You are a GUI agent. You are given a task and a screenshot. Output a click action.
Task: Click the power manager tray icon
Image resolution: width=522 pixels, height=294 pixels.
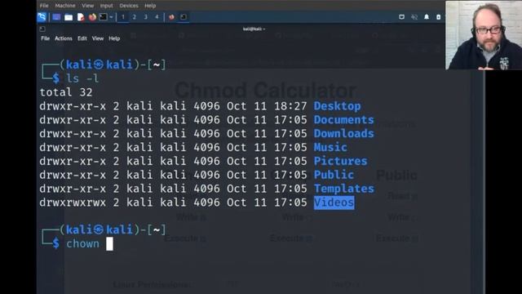439,17
